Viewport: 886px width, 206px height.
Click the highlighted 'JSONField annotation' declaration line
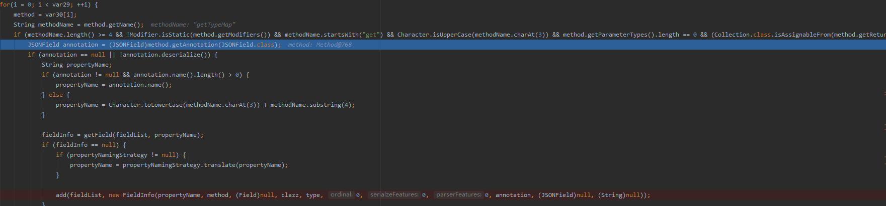pos(443,45)
